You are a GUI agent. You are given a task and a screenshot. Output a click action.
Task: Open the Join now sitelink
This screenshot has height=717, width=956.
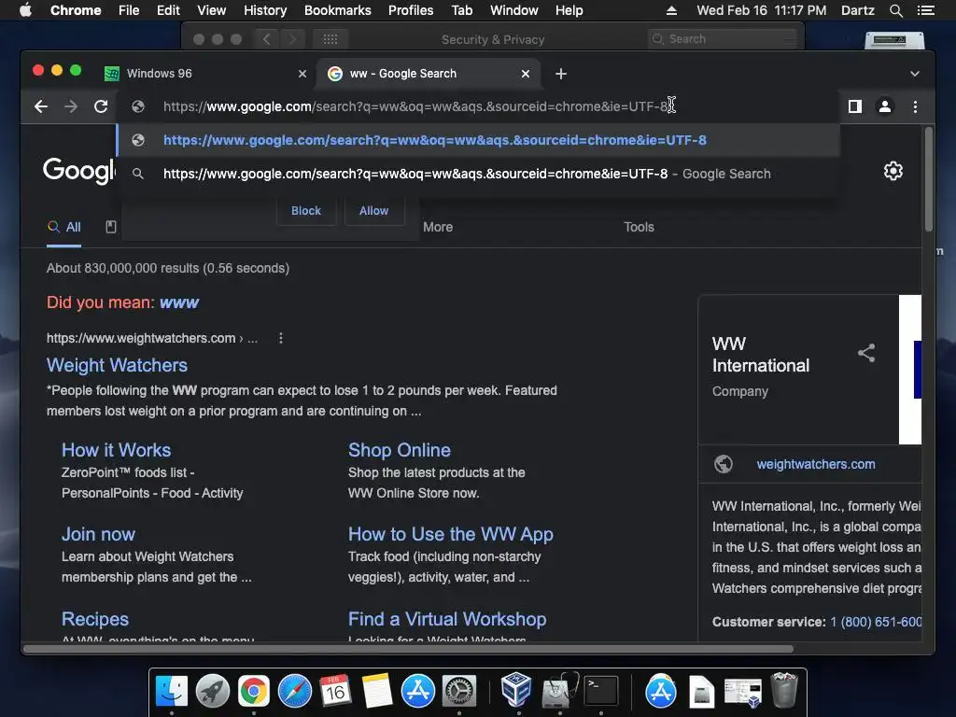[x=98, y=535]
